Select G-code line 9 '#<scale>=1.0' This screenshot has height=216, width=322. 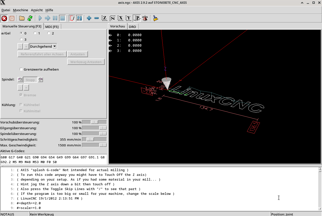tap(29, 208)
